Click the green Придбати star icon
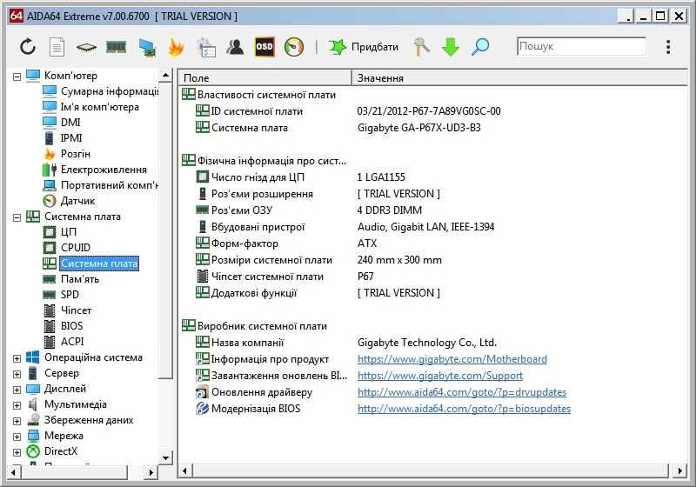 point(338,47)
